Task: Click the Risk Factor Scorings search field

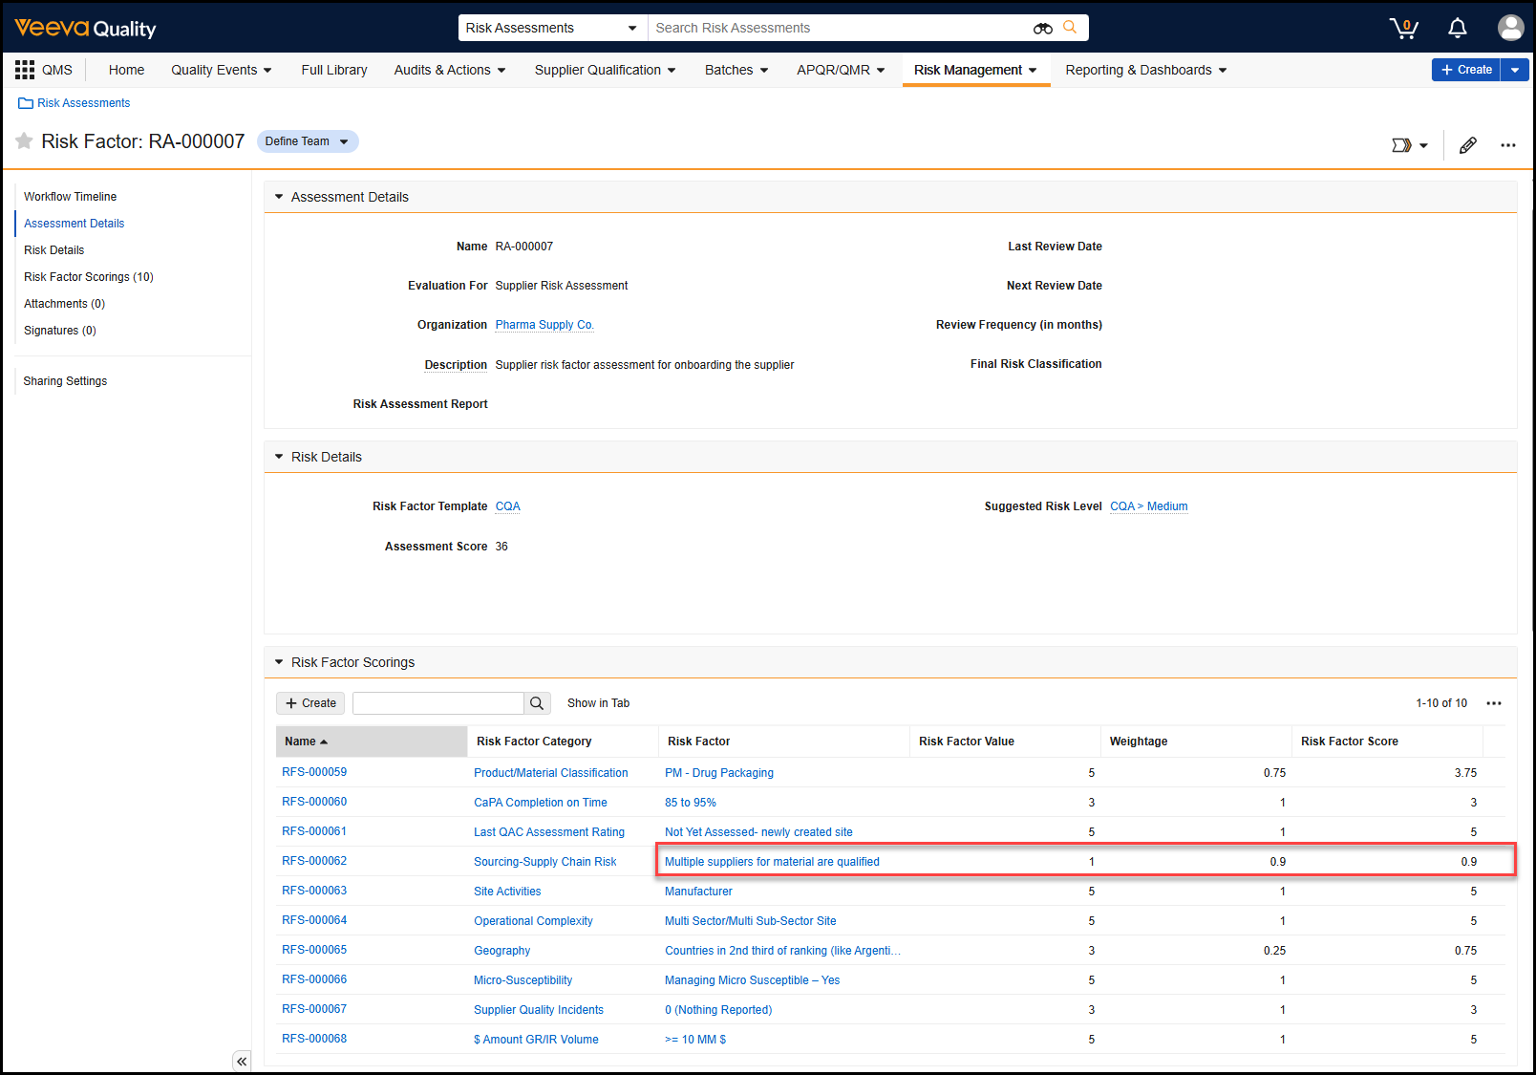Action: [x=437, y=703]
